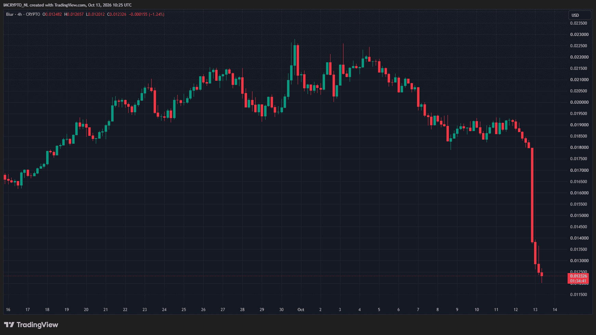Click the Blur · 4h · CRYPTO symbol label
The width and height of the screenshot is (596, 335).
click(23, 14)
